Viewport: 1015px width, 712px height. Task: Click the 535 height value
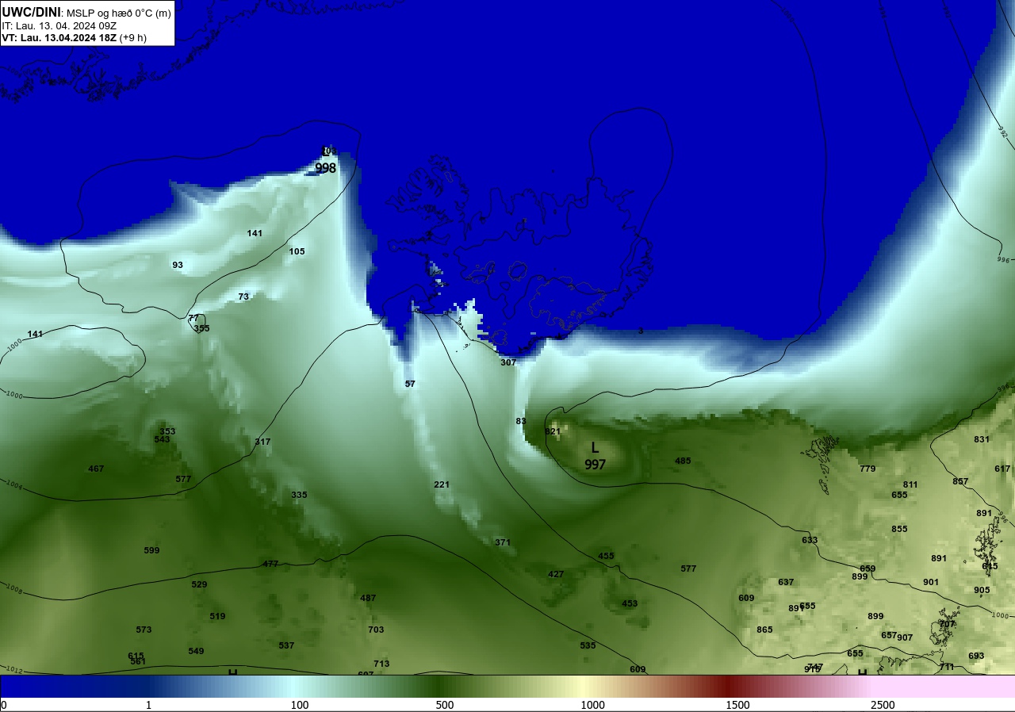[x=588, y=645]
